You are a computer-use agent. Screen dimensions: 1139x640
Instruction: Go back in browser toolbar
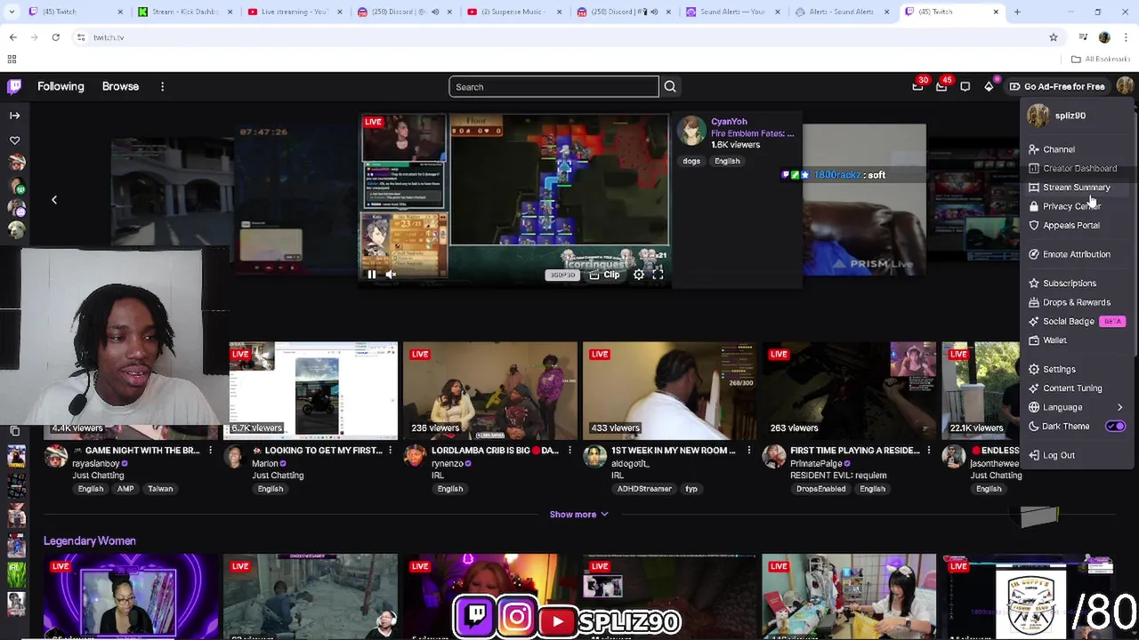click(x=12, y=37)
